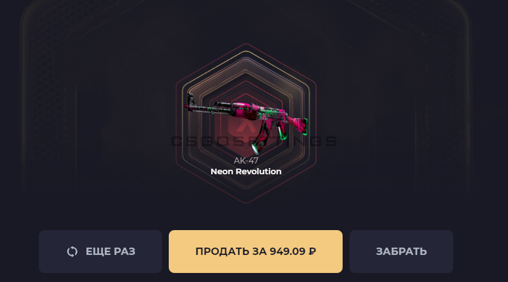Viewport: 508px width, 282px height.
Task: Click the circular refresh arrows icon
Action: point(72,252)
